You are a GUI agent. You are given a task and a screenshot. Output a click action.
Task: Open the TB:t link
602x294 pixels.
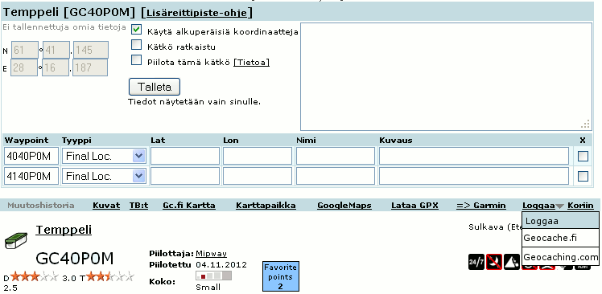(138, 206)
